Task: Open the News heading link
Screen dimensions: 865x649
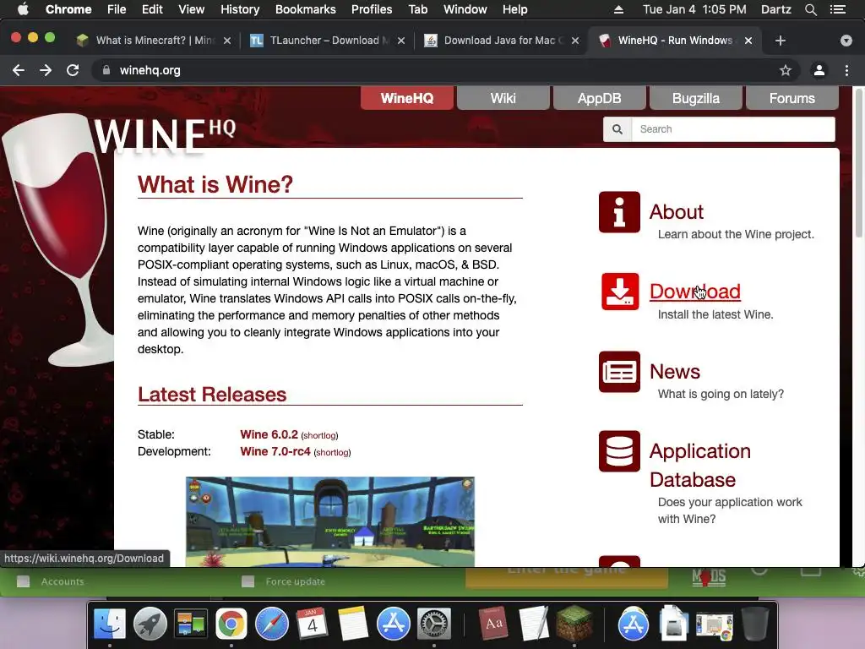Action: 675,372
